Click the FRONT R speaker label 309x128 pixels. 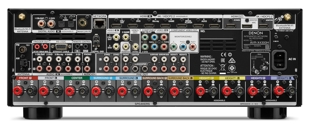pyautogui.click(x=25, y=78)
